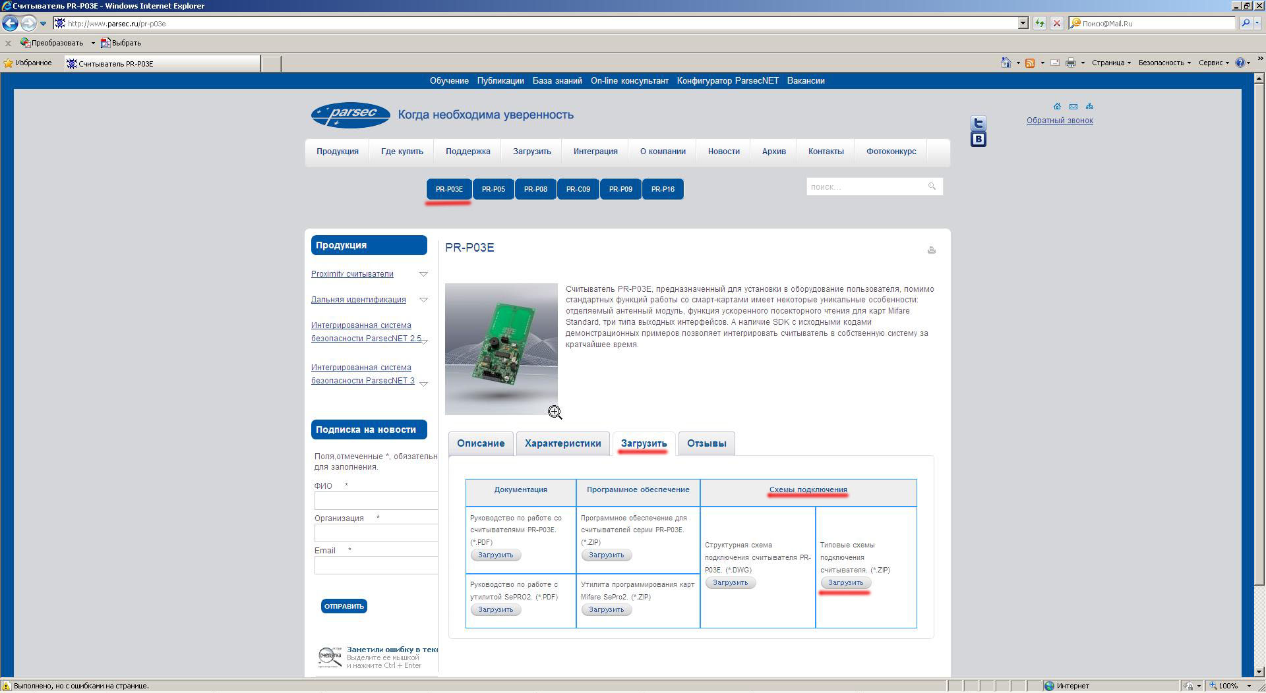Click the magnifier search button next to Mail.Ru box
The image size is (1266, 693).
point(1245,23)
